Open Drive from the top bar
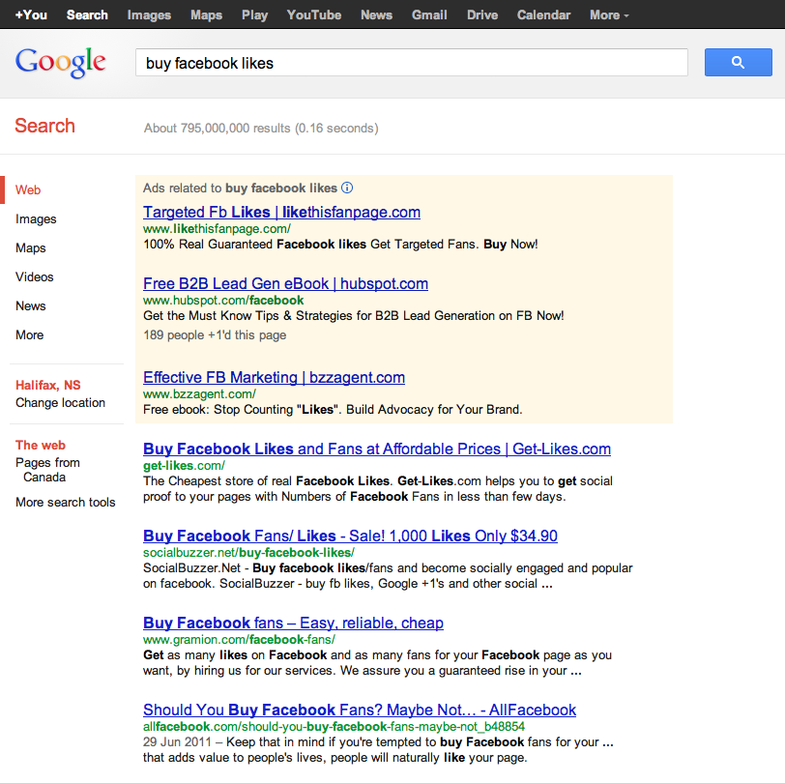This screenshot has height=783, width=785. 482,15
